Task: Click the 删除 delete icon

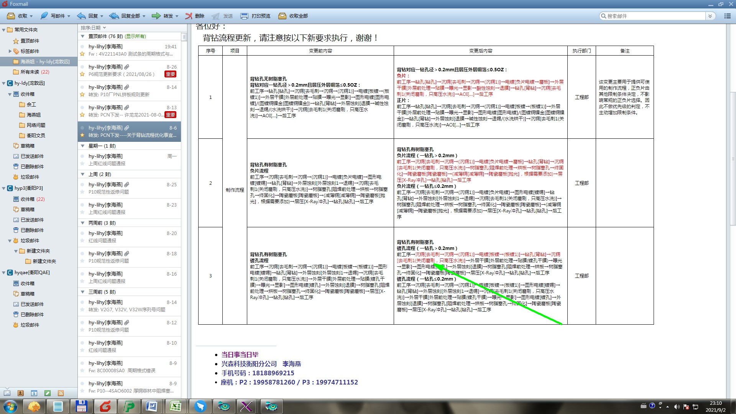Action: click(x=189, y=16)
